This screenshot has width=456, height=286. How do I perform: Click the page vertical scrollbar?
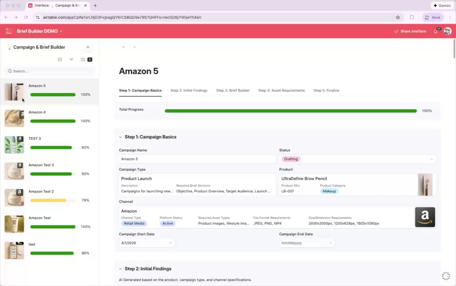[454, 48]
